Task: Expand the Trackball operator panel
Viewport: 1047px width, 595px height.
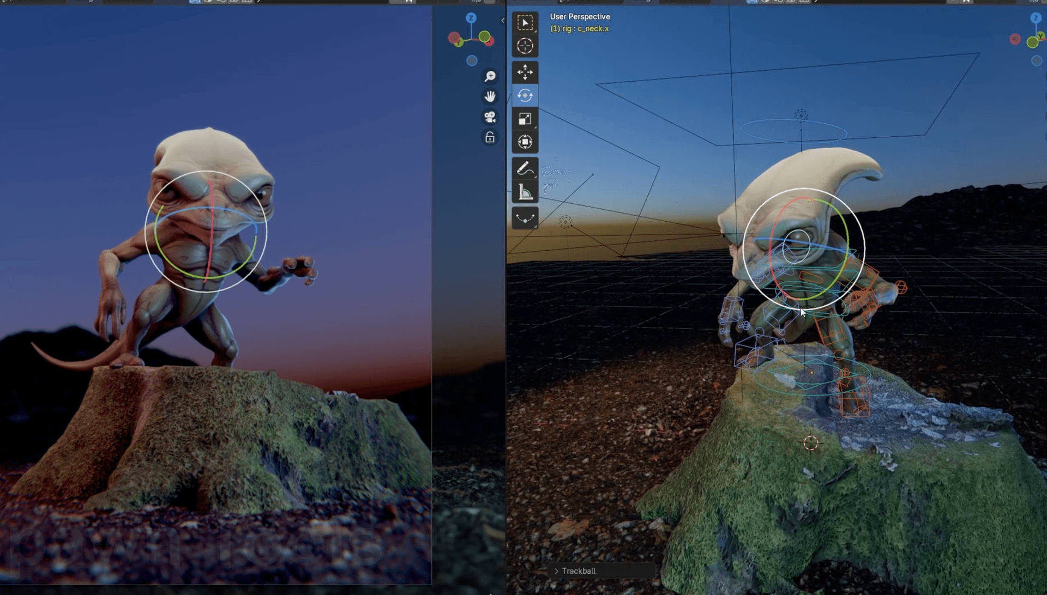Action: pyautogui.click(x=557, y=571)
